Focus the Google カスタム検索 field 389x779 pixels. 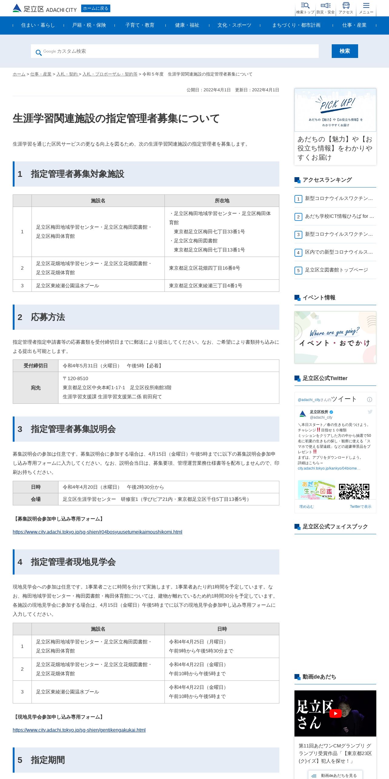pos(175,51)
